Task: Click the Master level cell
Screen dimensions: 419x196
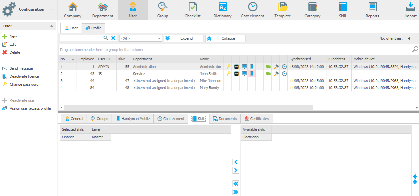Action: point(101,137)
